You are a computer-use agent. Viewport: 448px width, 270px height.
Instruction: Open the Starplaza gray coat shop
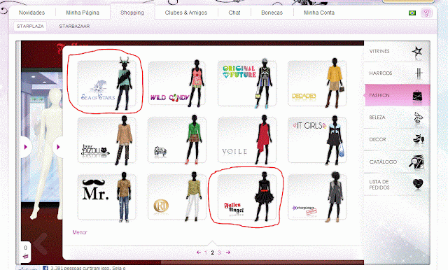click(317, 197)
